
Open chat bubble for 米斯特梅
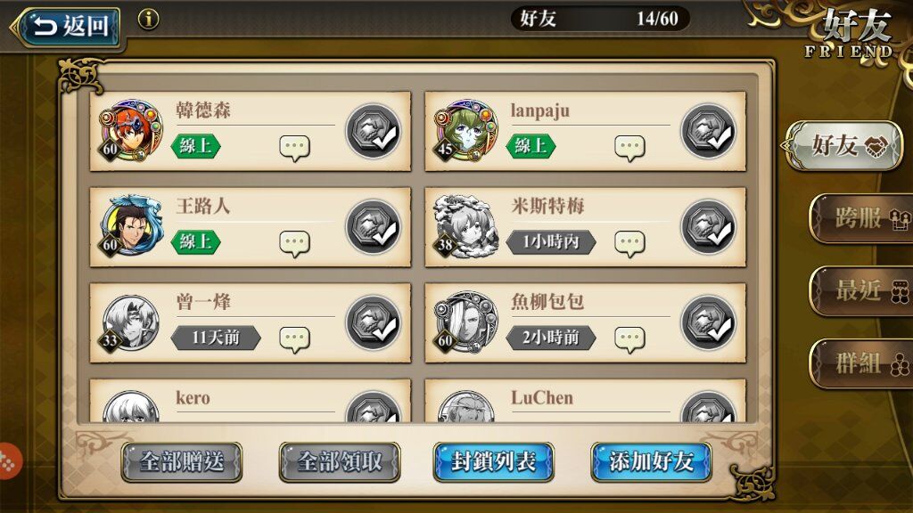click(630, 244)
